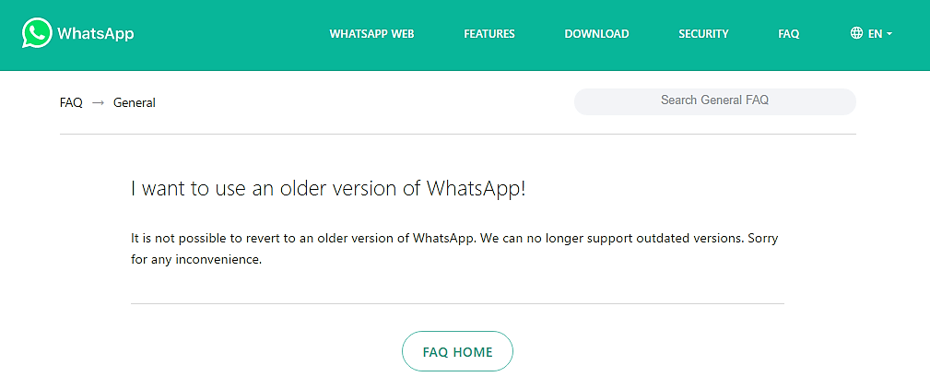Click the older version article heading
The height and width of the screenshot is (377, 930).
click(x=328, y=188)
